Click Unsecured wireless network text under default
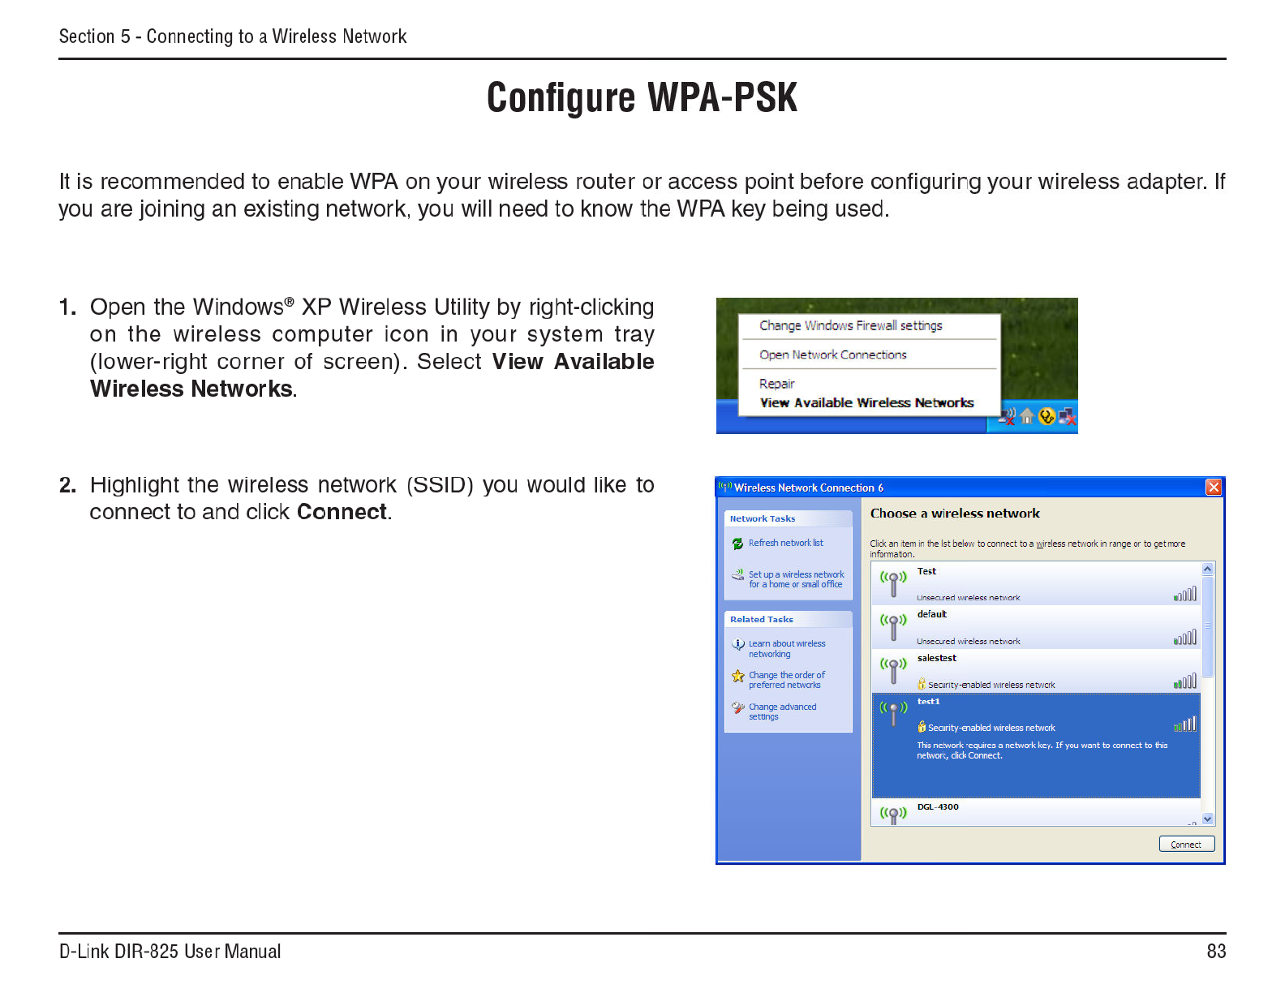 969,641
